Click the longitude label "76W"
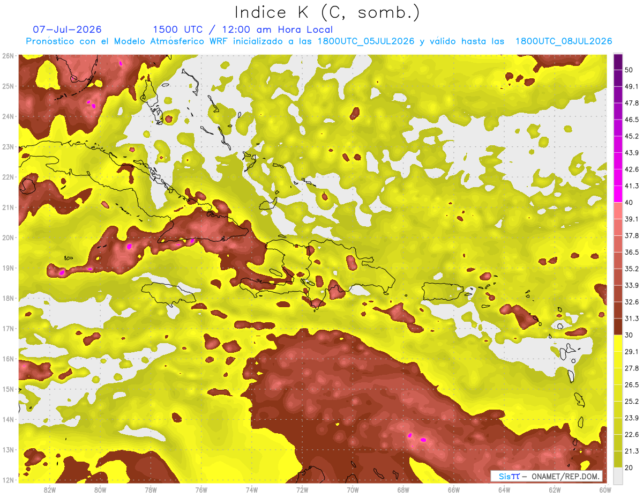The image size is (643, 497). (201, 489)
